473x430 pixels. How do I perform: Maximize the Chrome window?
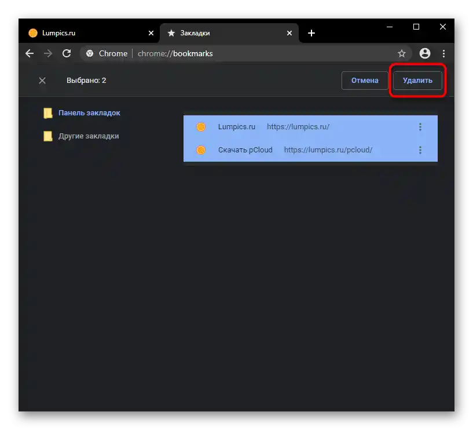click(x=416, y=27)
